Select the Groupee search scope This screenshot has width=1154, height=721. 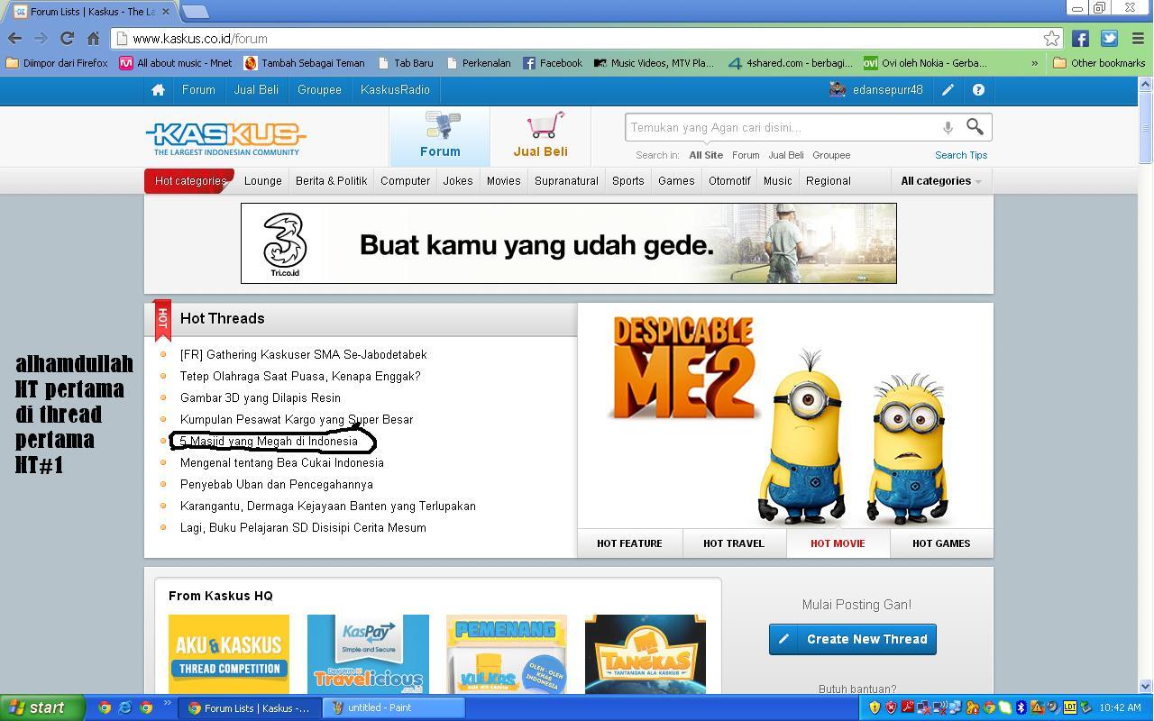pyautogui.click(x=831, y=155)
